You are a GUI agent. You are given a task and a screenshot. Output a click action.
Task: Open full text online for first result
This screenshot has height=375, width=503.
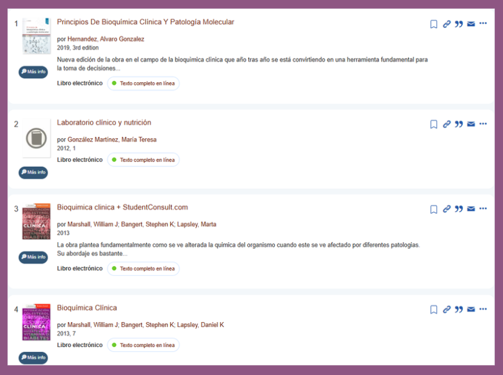(x=143, y=83)
